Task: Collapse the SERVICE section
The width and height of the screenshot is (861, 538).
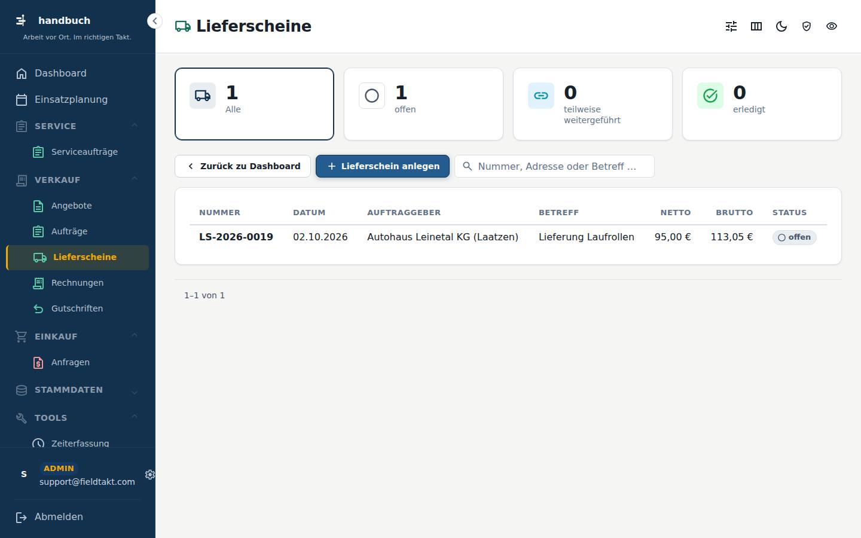Action: coord(78,126)
